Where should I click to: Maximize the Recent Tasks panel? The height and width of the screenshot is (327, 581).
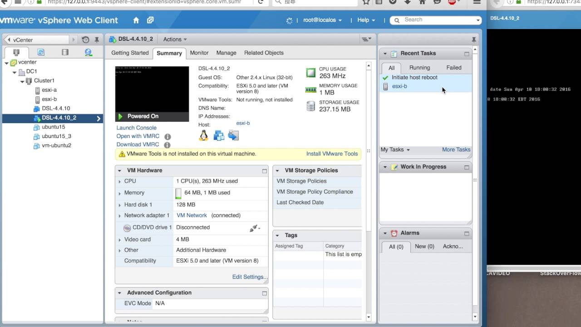pos(467,54)
